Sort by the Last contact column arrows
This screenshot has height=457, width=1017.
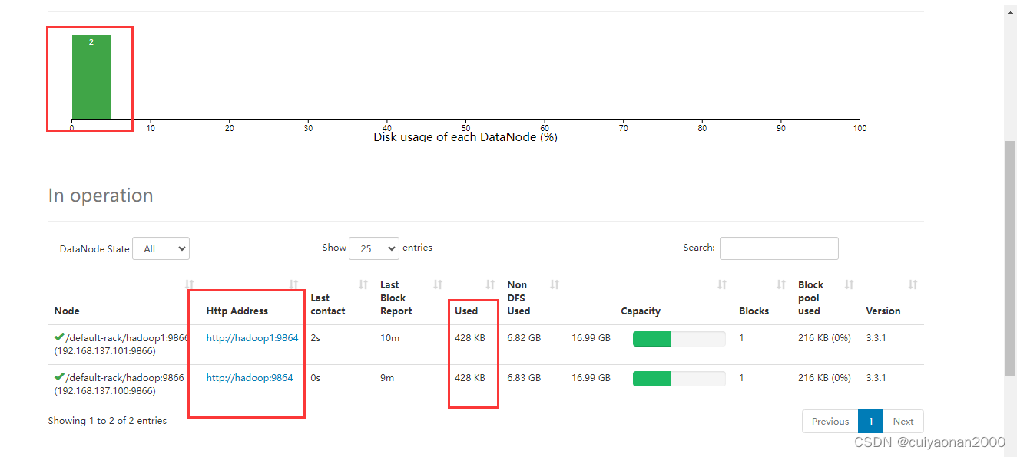[363, 284]
